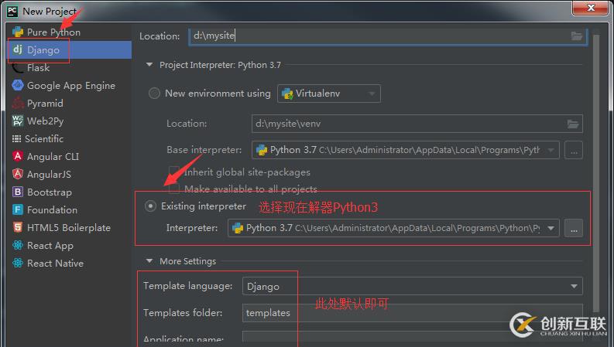The width and height of the screenshot is (614, 347).
Task: Toggle Inherit global site-packages checkbox
Action: (x=174, y=172)
